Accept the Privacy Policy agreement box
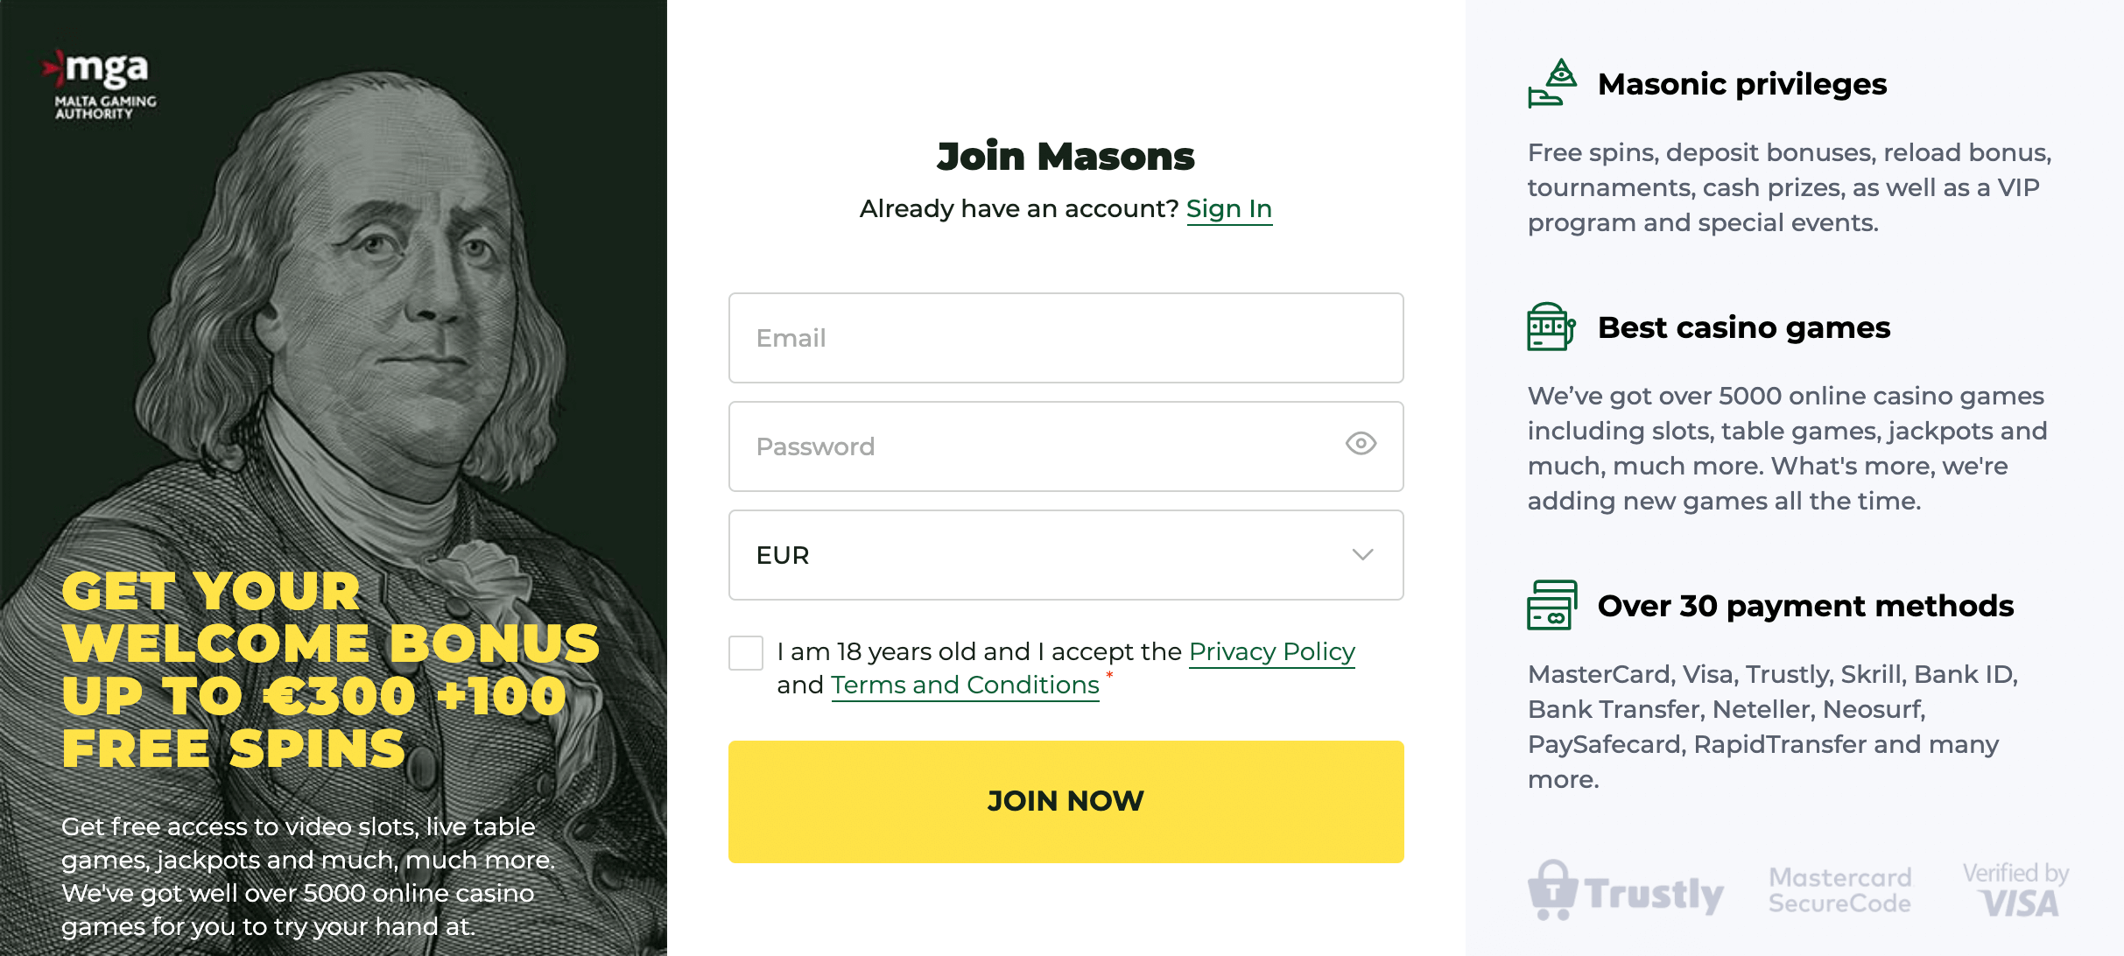2124x956 pixels. click(745, 652)
